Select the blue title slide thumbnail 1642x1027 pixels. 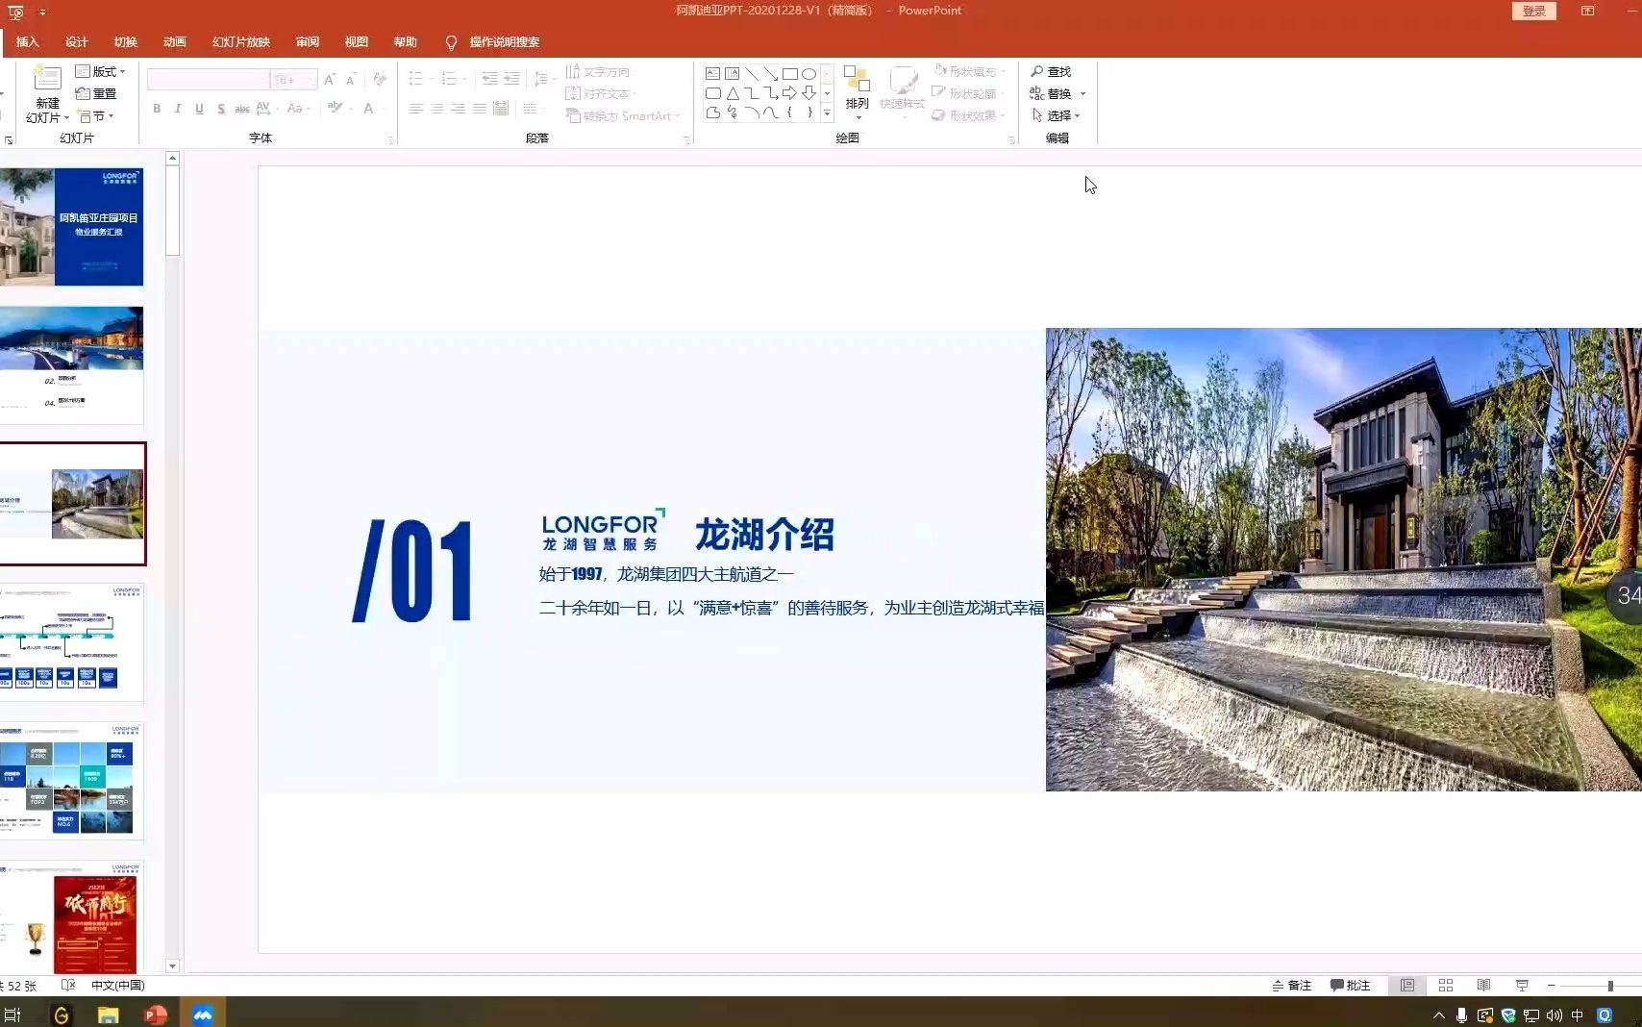coord(71,227)
